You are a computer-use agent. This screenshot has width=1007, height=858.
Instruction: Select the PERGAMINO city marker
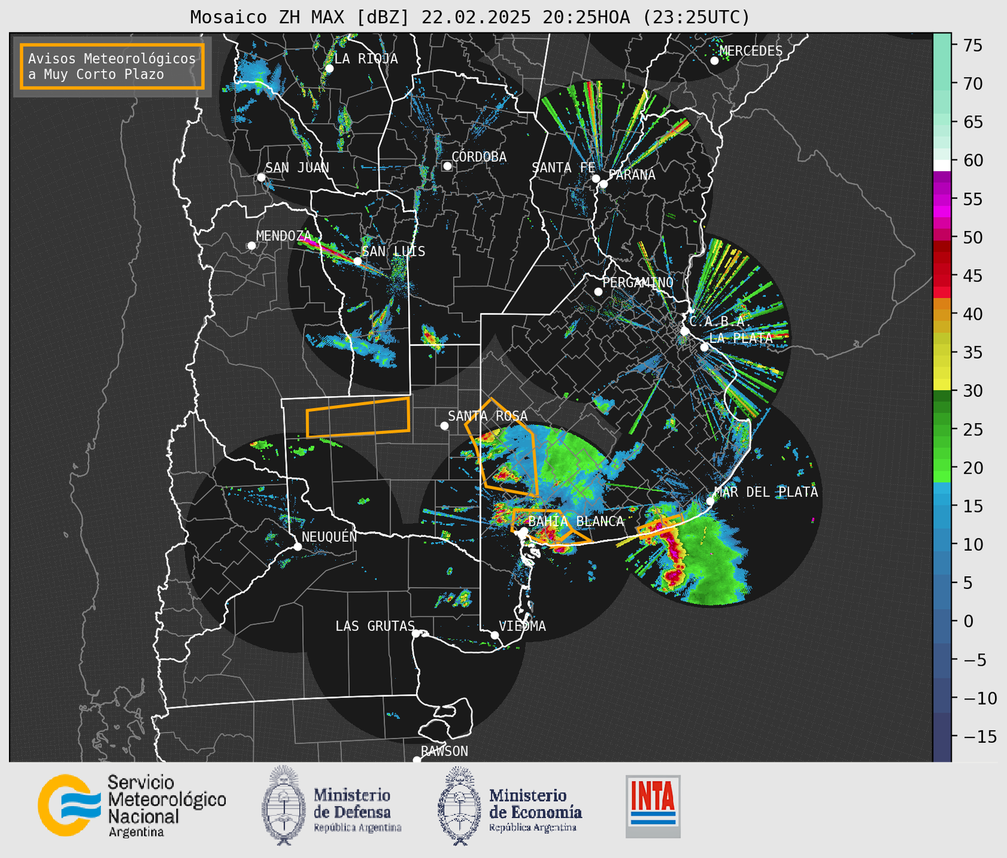[598, 292]
